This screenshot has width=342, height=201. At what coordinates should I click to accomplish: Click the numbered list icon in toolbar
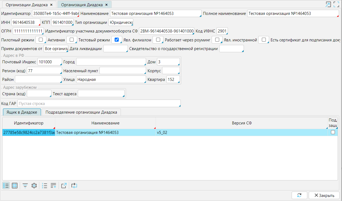click(x=45, y=186)
